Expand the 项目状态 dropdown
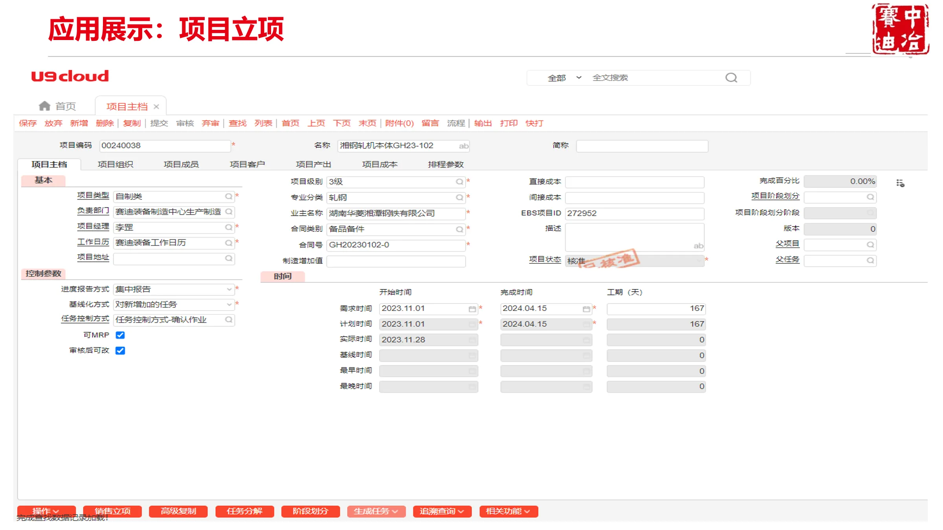943x530 pixels. pyautogui.click(x=699, y=260)
